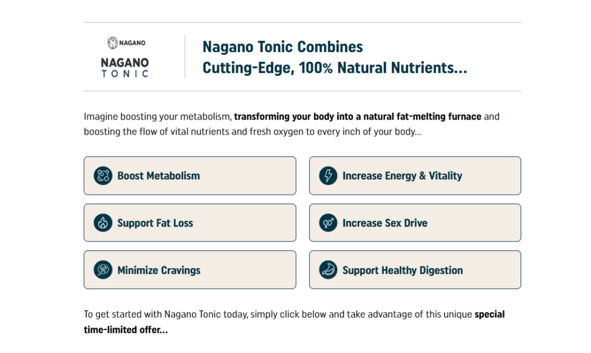Click the large NAGANO TONIC wordmark
Screen dimensions: 591x353
click(x=125, y=68)
